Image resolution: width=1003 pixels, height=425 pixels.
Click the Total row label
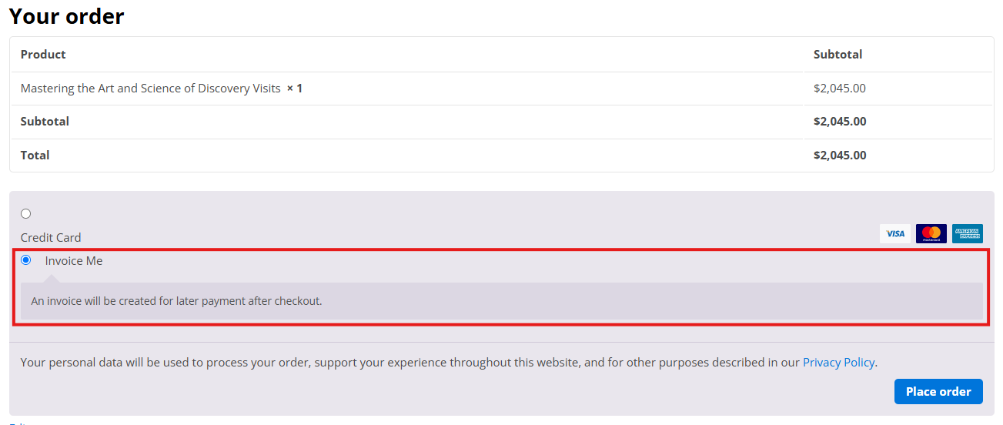[x=35, y=156]
